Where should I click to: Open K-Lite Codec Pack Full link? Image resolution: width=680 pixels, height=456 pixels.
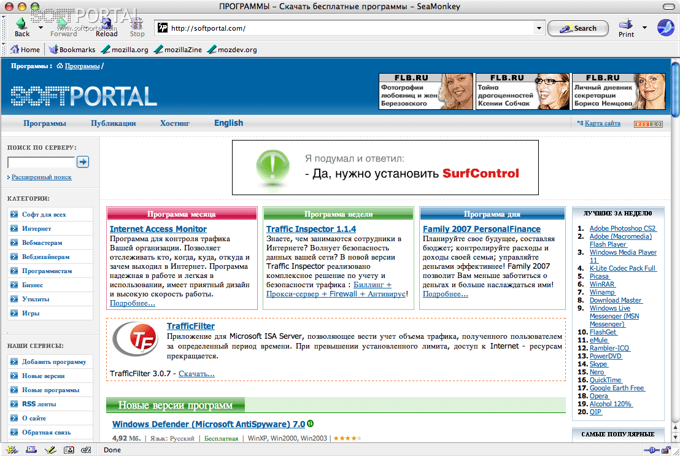[623, 268]
